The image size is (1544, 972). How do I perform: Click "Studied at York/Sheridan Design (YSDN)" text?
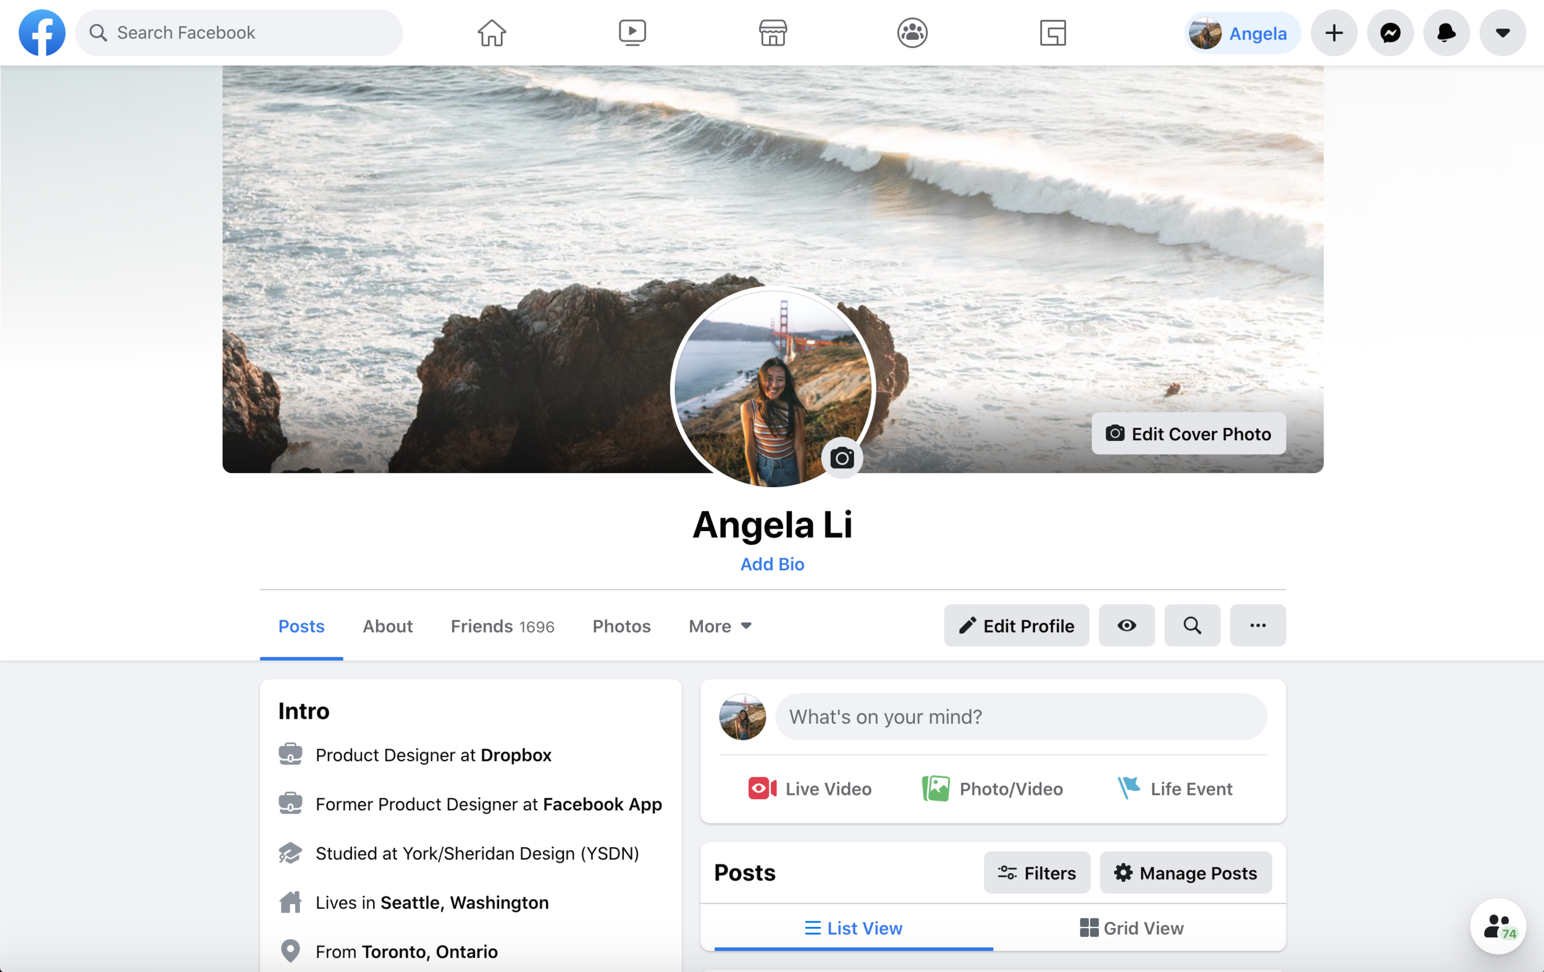coord(477,853)
